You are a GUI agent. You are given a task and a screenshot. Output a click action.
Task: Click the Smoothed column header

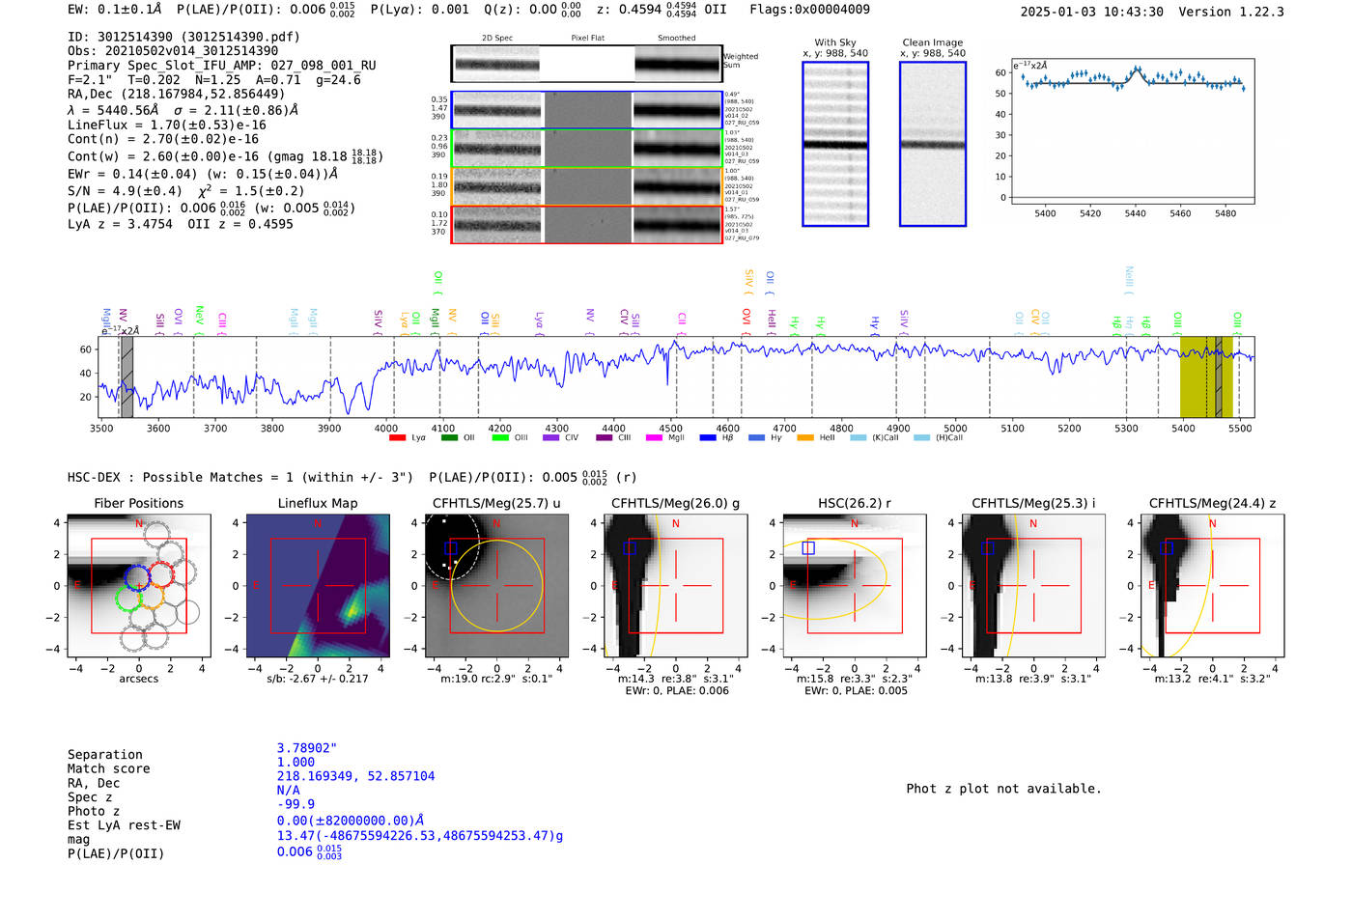676,39
